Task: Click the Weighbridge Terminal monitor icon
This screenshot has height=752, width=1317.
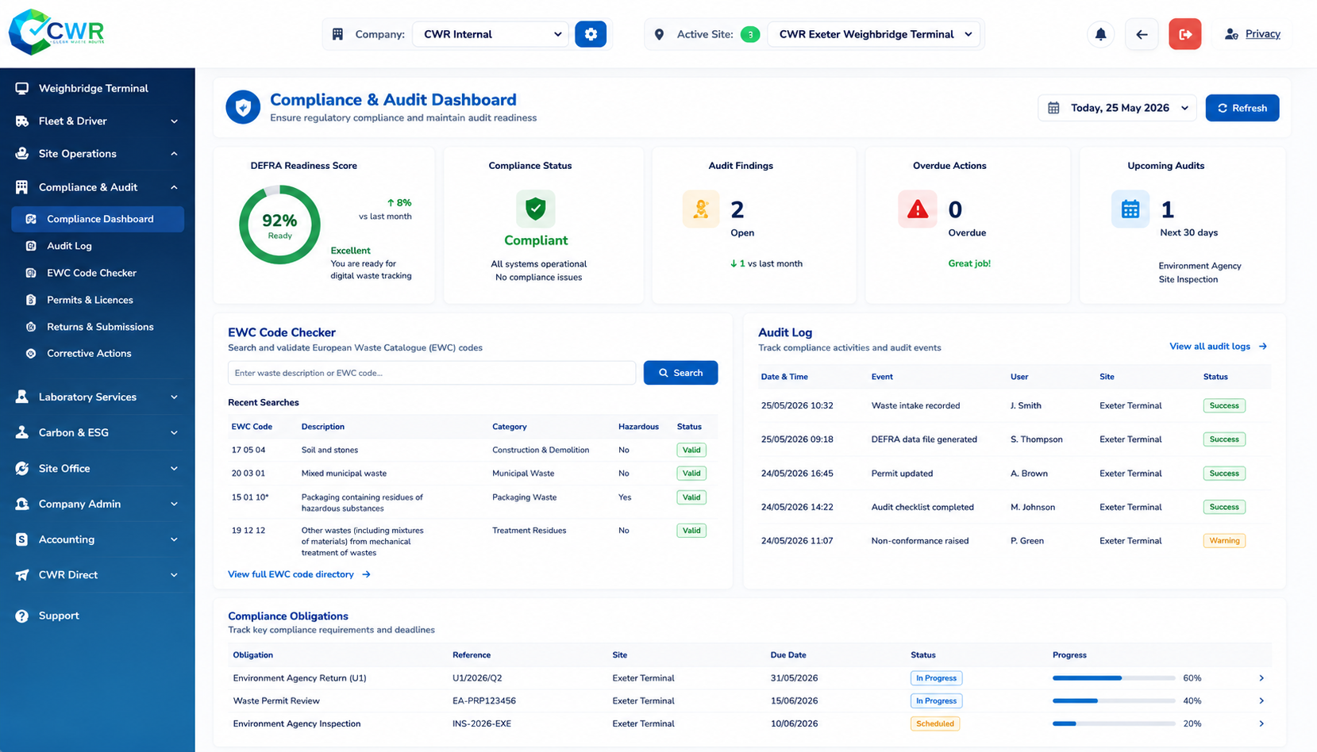Action: pyautogui.click(x=21, y=88)
